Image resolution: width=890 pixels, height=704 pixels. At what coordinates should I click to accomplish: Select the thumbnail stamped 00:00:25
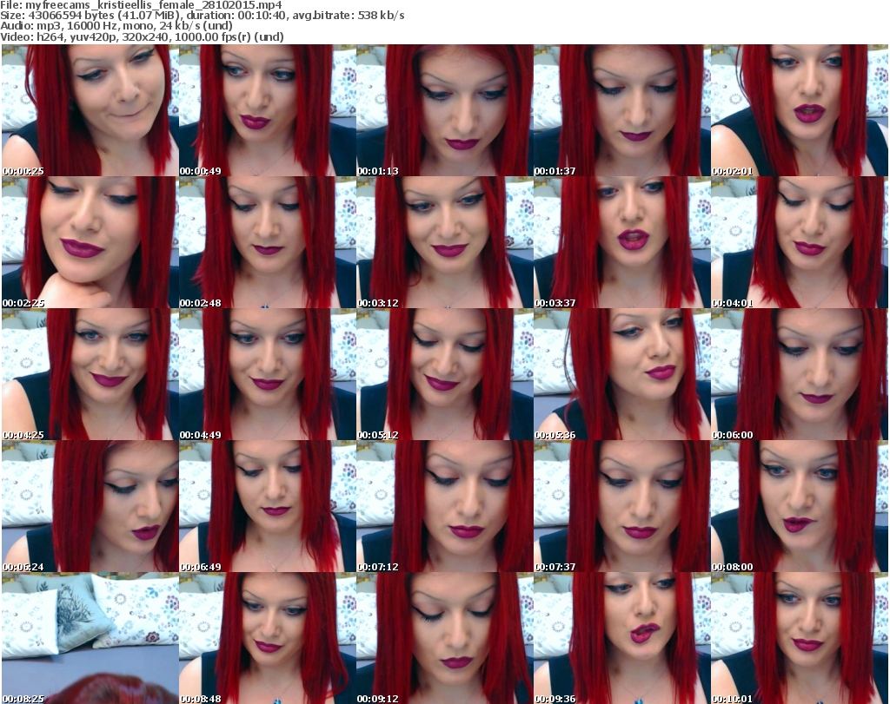pos(90,110)
